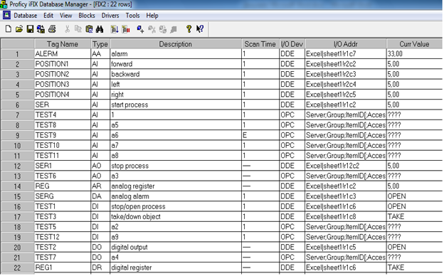Click the REG1 tag name cell
Image resolution: width=444 pixels, height=276 pixels.
(x=63, y=267)
